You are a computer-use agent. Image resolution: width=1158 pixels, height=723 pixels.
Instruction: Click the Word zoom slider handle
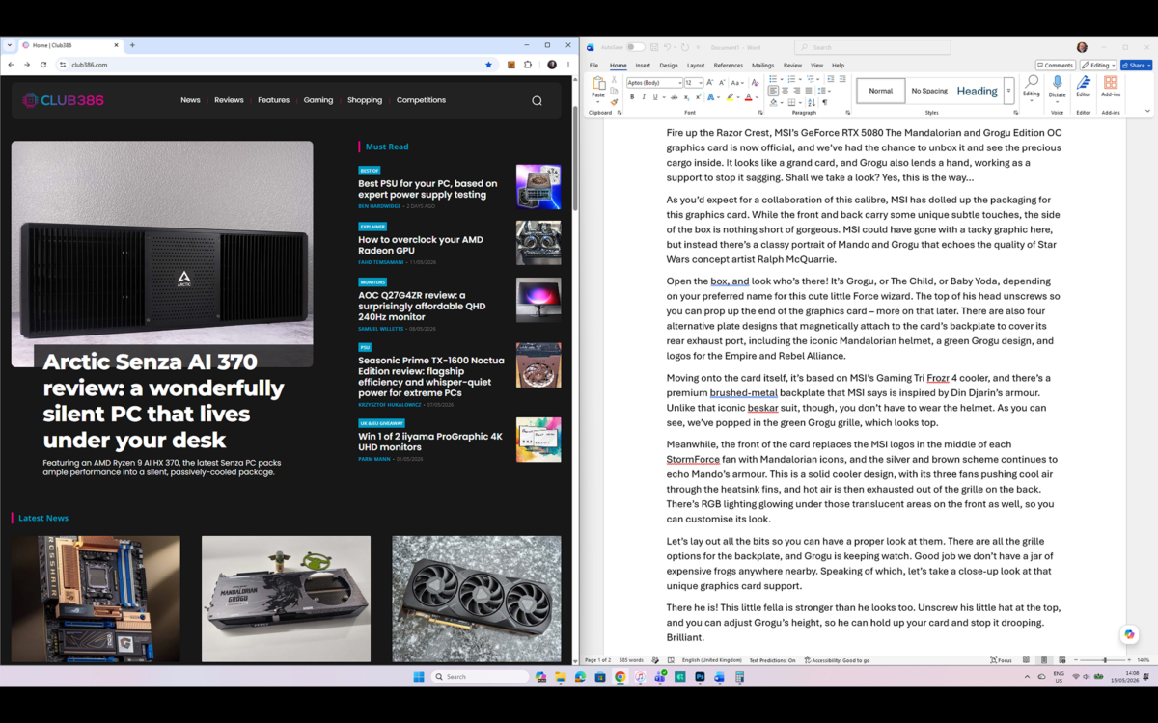(1105, 660)
